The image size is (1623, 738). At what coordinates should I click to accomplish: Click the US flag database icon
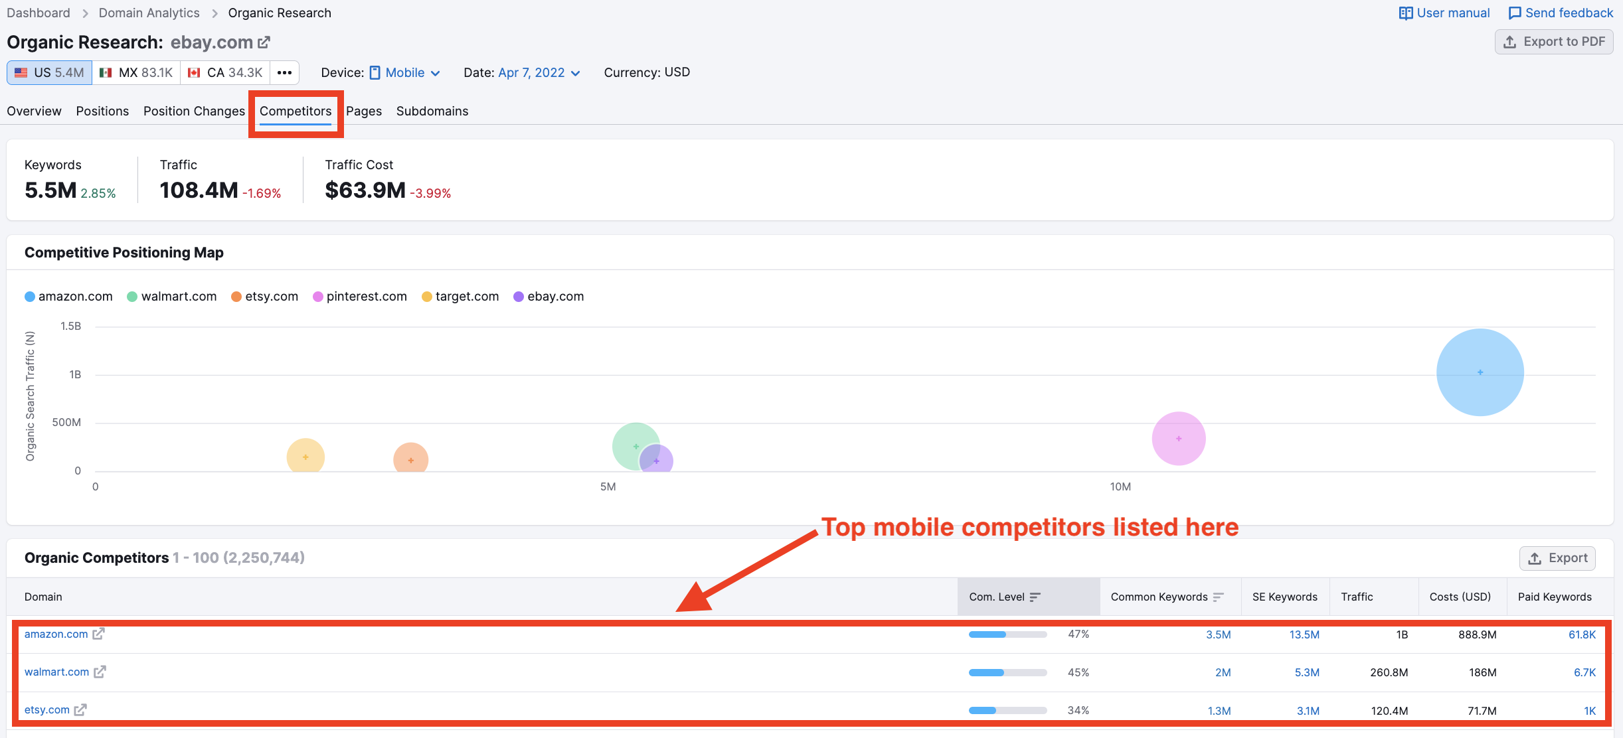click(x=21, y=72)
